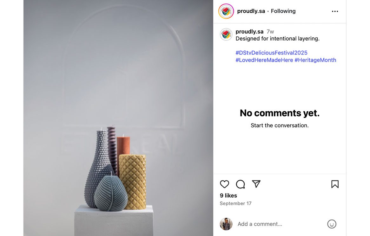Save post using the bookmark icon
Image resolution: width=370 pixels, height=236 pixels.
tap(335, 184)
